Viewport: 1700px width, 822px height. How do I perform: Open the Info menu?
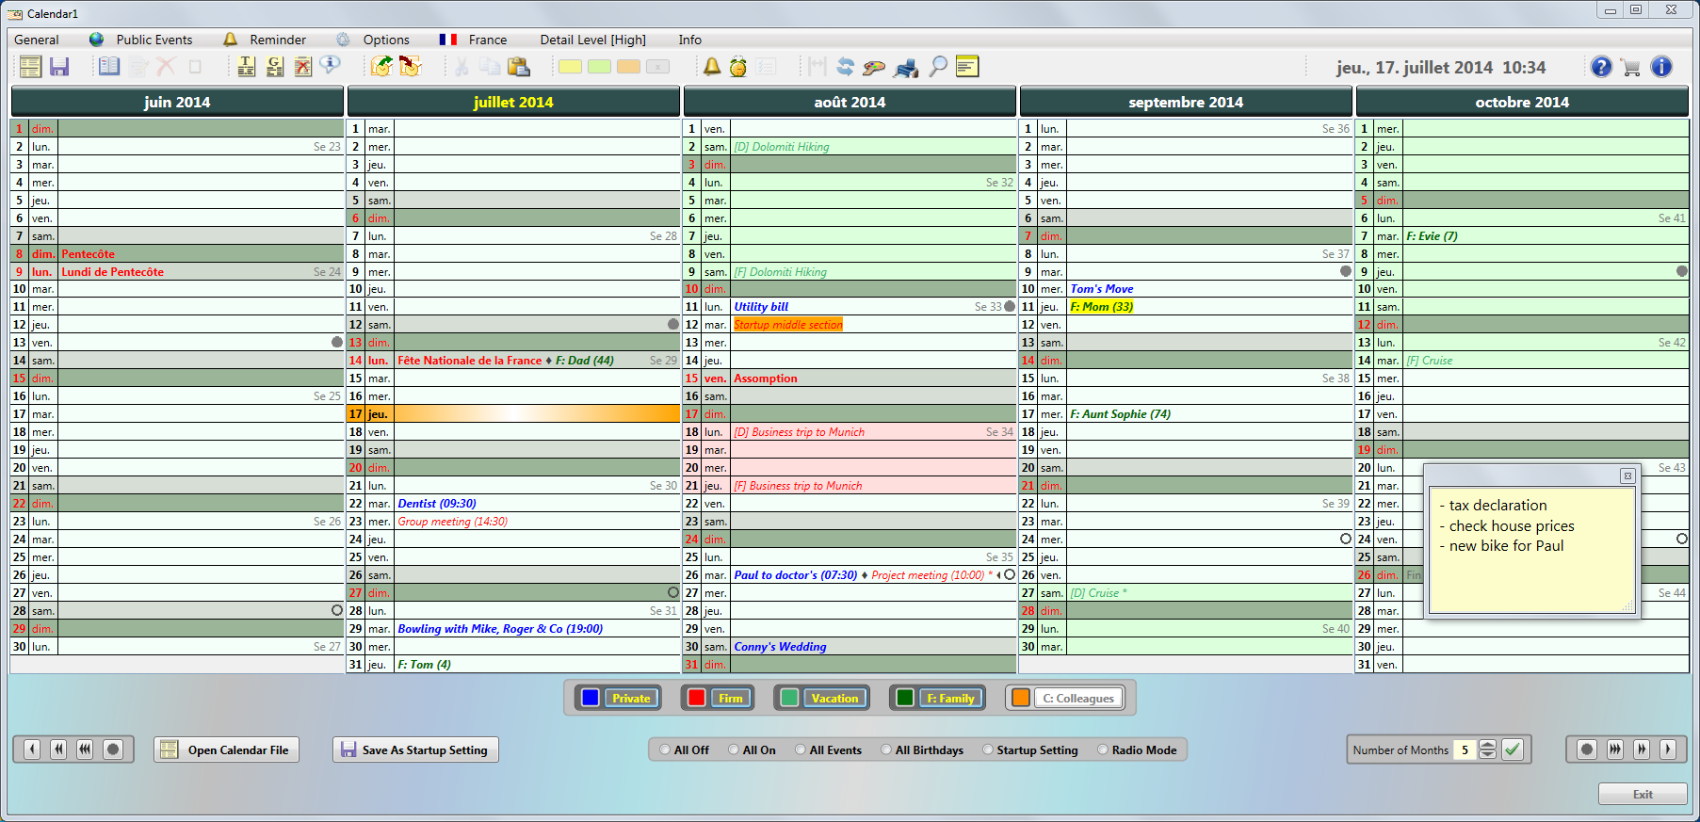pyautogui.click(x=690, y=40)
